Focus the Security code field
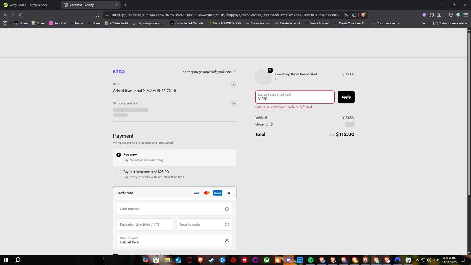Image resolution: width=471 pixels, height=265 pixels. coord(204,224)
